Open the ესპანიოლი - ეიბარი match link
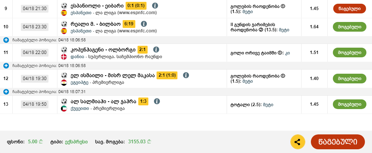Screen dimensions: 372x153 coord(97,6)
